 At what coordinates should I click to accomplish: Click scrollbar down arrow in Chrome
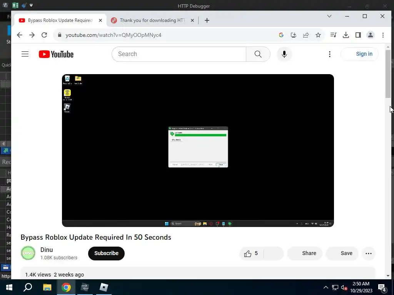click(388, 275)
